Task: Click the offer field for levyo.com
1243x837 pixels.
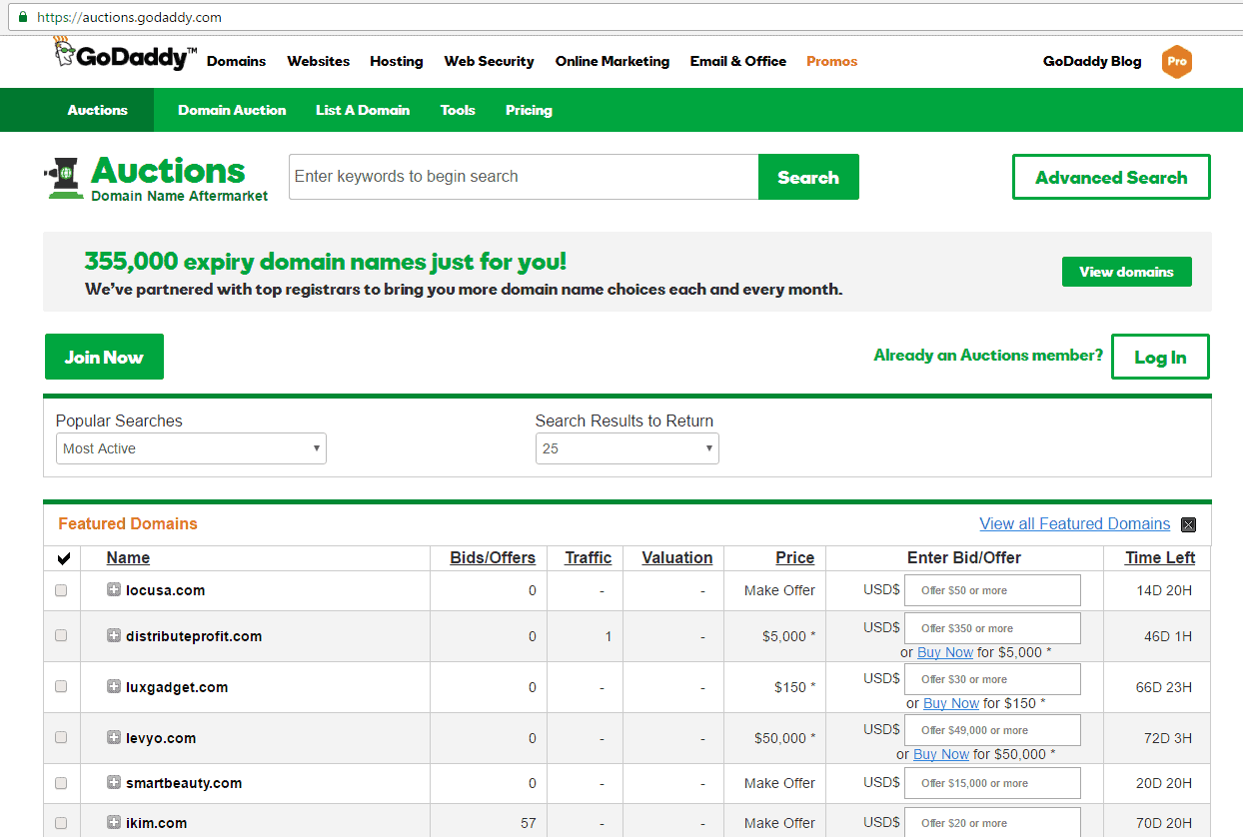Action: click(x=992, y=730)
